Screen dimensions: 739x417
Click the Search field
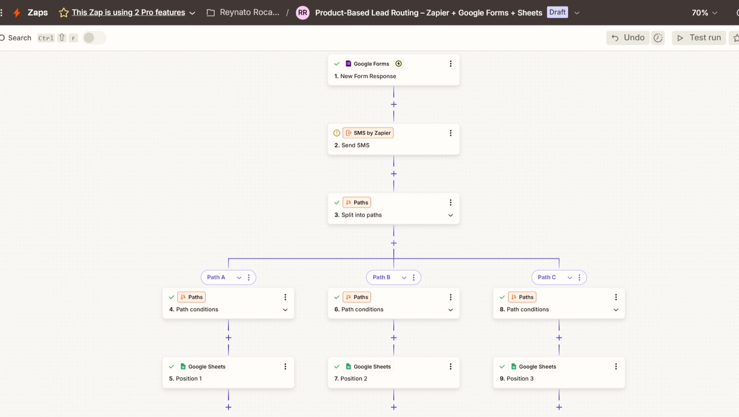19,38
